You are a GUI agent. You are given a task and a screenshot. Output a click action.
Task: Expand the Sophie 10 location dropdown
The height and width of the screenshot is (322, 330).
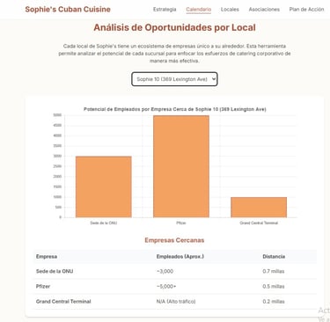(174, 79)
